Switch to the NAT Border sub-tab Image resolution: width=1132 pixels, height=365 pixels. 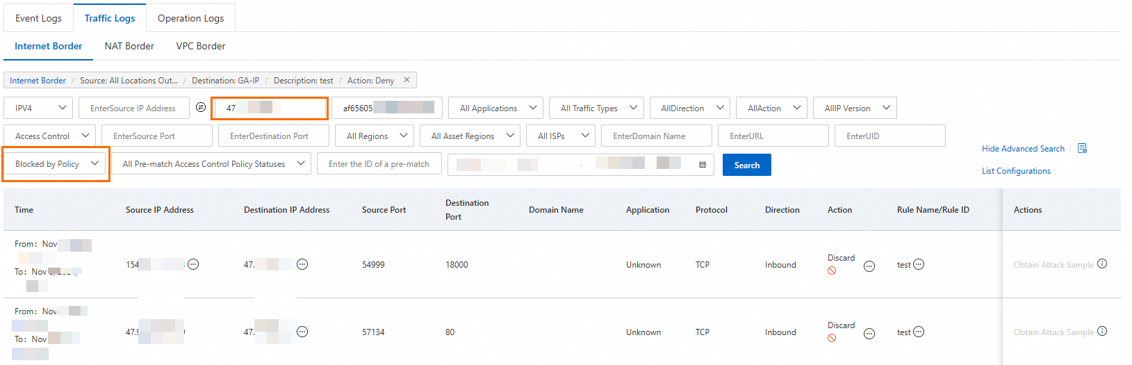click(129, 46)
